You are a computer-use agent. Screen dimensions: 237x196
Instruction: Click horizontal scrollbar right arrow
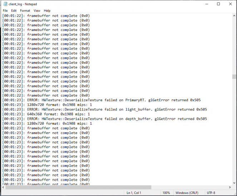(x=230, y=187)
